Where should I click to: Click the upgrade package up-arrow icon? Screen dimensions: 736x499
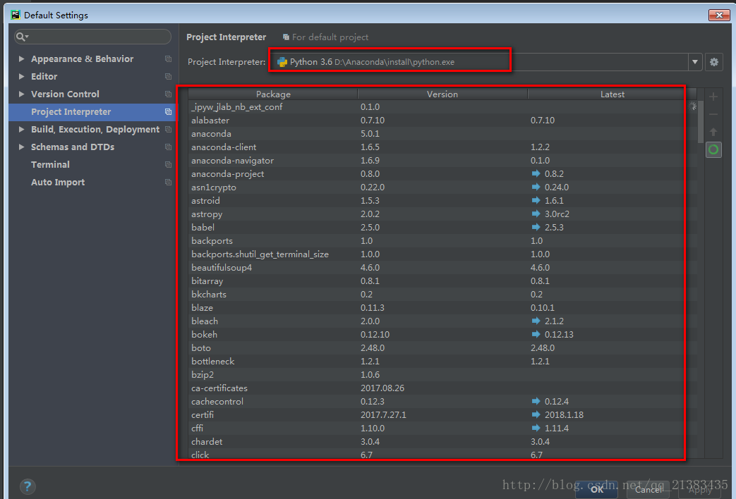(x=713, y=133)
